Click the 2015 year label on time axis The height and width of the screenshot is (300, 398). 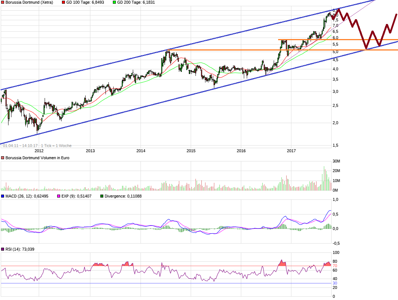coord(191,151)
